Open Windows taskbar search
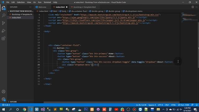The image size is (199, 112). [x=11, y=109]
